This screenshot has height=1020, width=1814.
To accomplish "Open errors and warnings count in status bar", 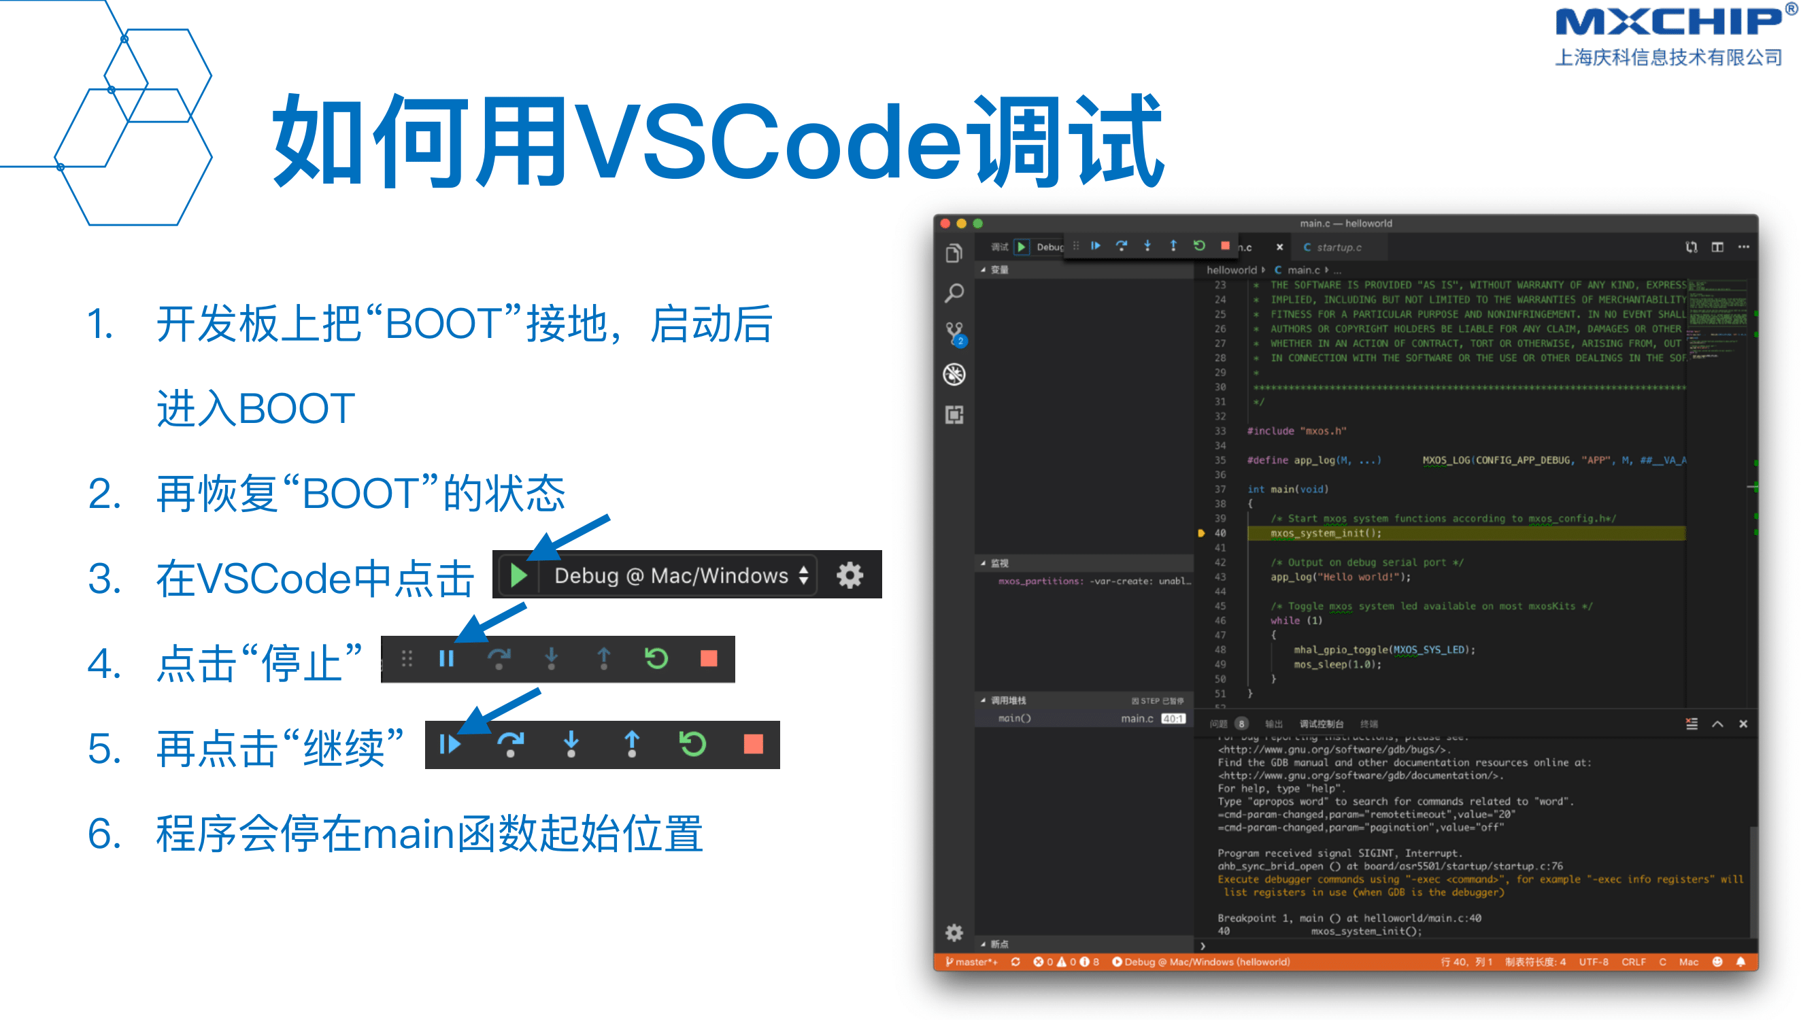I will point(1065,962).
